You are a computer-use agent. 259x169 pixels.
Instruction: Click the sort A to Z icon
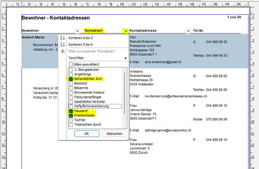(62, 38)
